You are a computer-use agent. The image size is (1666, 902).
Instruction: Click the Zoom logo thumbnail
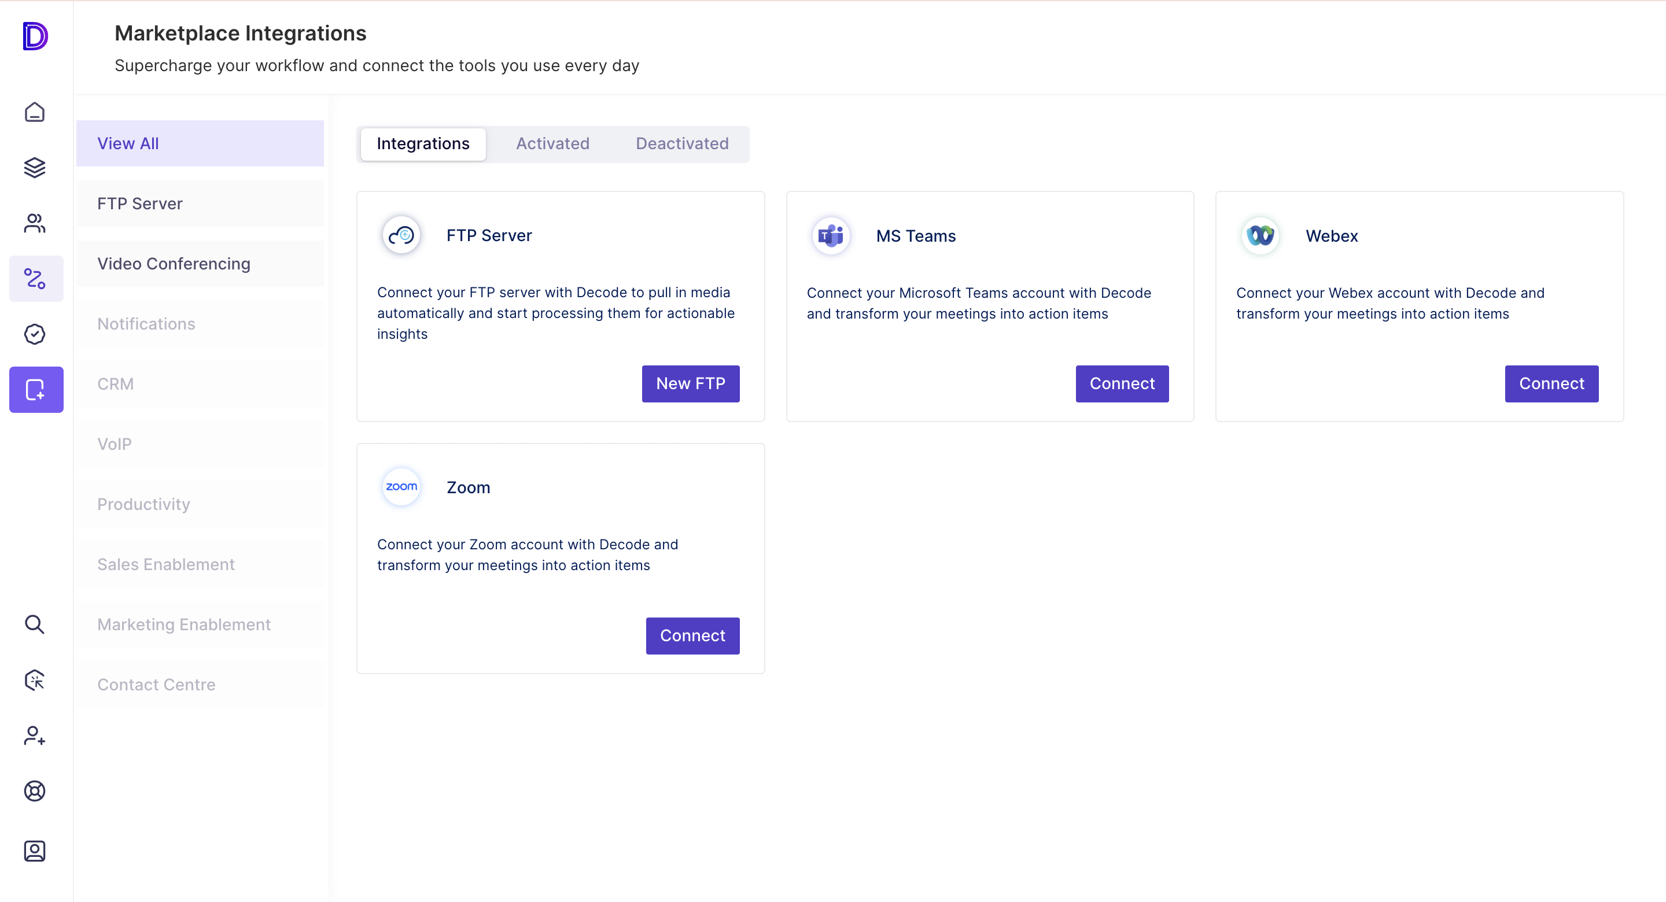point(401,487)
